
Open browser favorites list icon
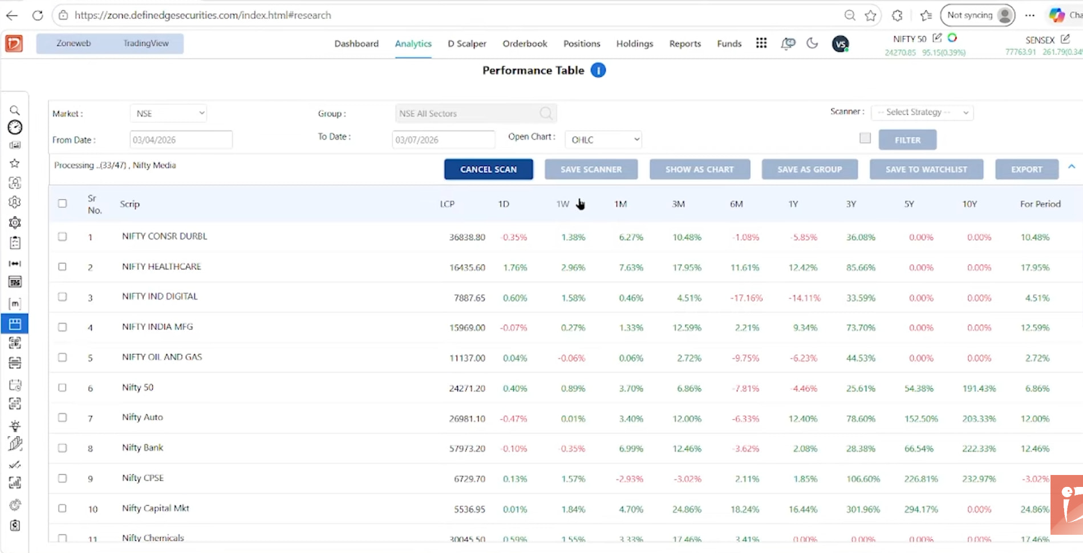[926, 15]
